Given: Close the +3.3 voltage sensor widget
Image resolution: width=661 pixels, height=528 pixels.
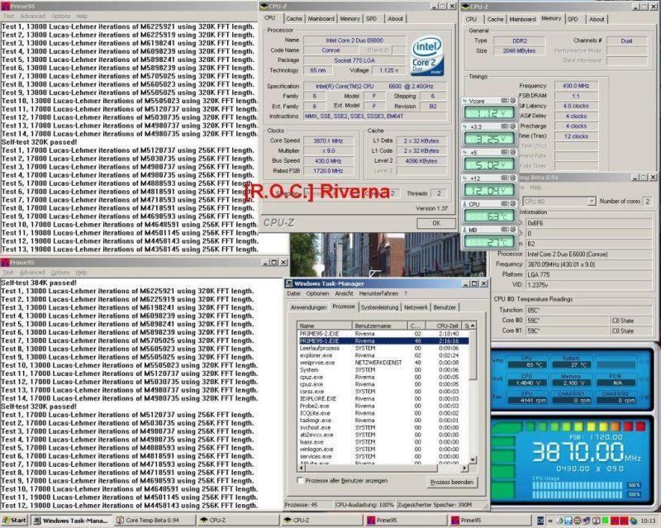Looking at the screenshot, I should point(513,126).
